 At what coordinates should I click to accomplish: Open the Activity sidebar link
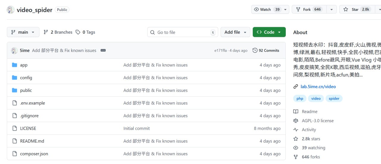pyautogui.click(x=309, y=130)
